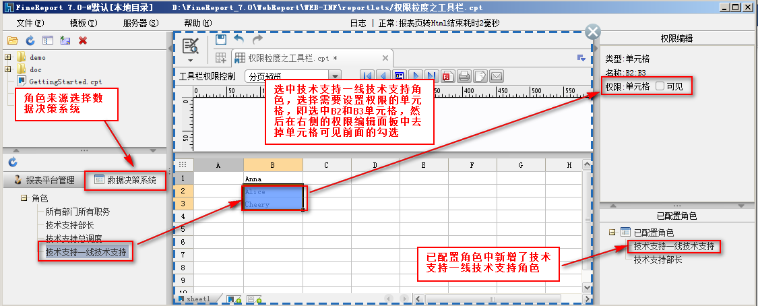Add a new form sheet
This screenshot has height=306, width=758.
click(254, 300)
